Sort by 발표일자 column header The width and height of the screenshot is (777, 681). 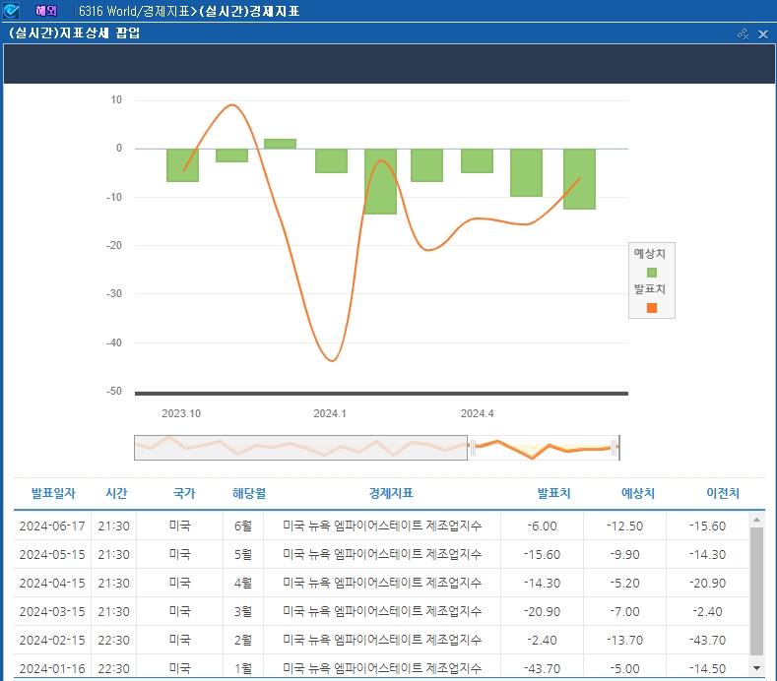[x=53, y=493]
